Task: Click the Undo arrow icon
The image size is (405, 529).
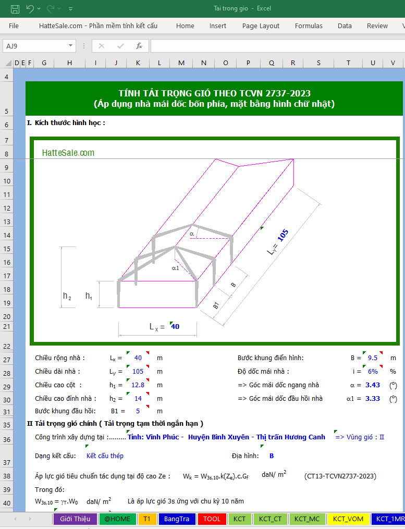Action: point(30,9)
